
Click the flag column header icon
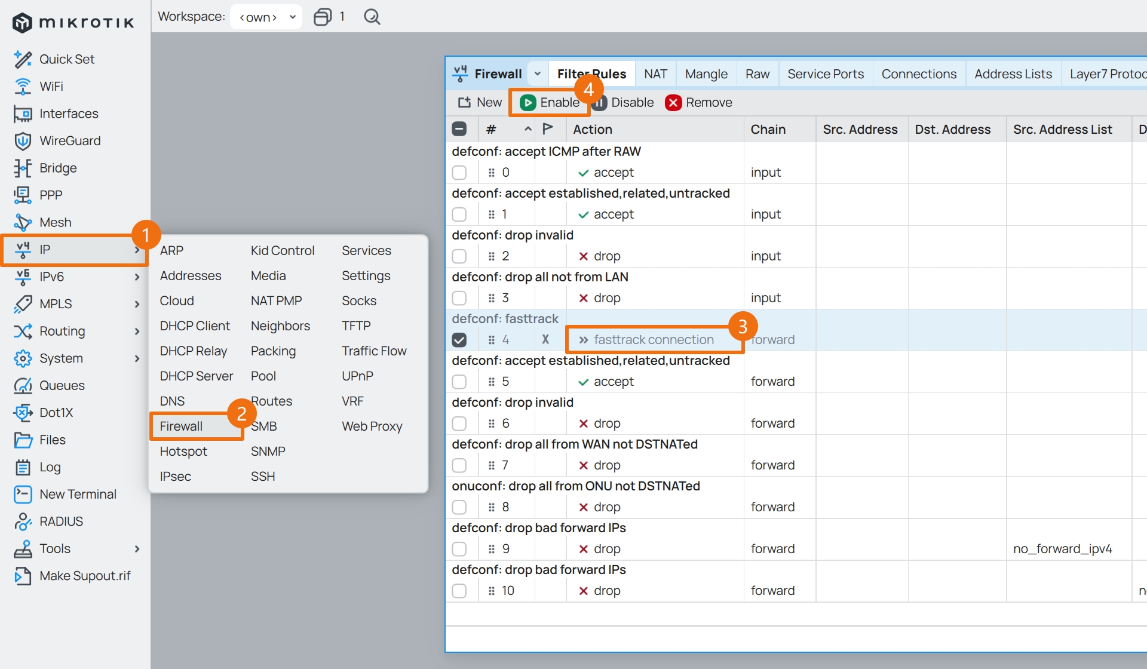pos(548,129)
